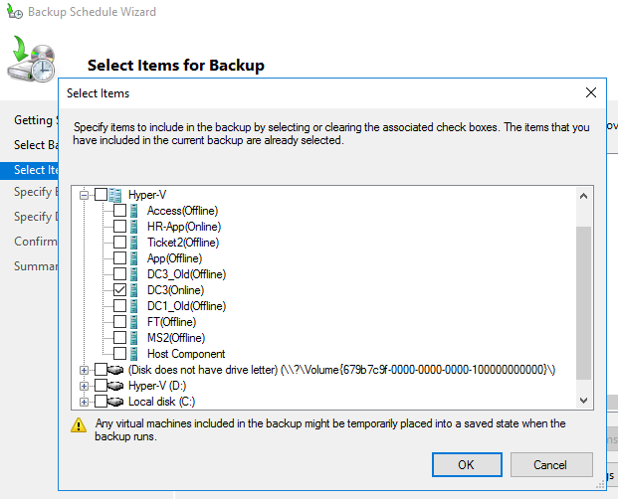Select the MS2(Offline) row label
Viewport: 618px width, 499px height.
176,338
